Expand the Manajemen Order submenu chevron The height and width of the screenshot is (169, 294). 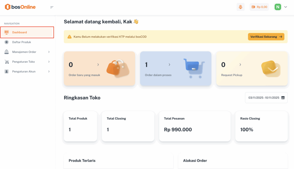pyautogui.click(x=49, y=52)
